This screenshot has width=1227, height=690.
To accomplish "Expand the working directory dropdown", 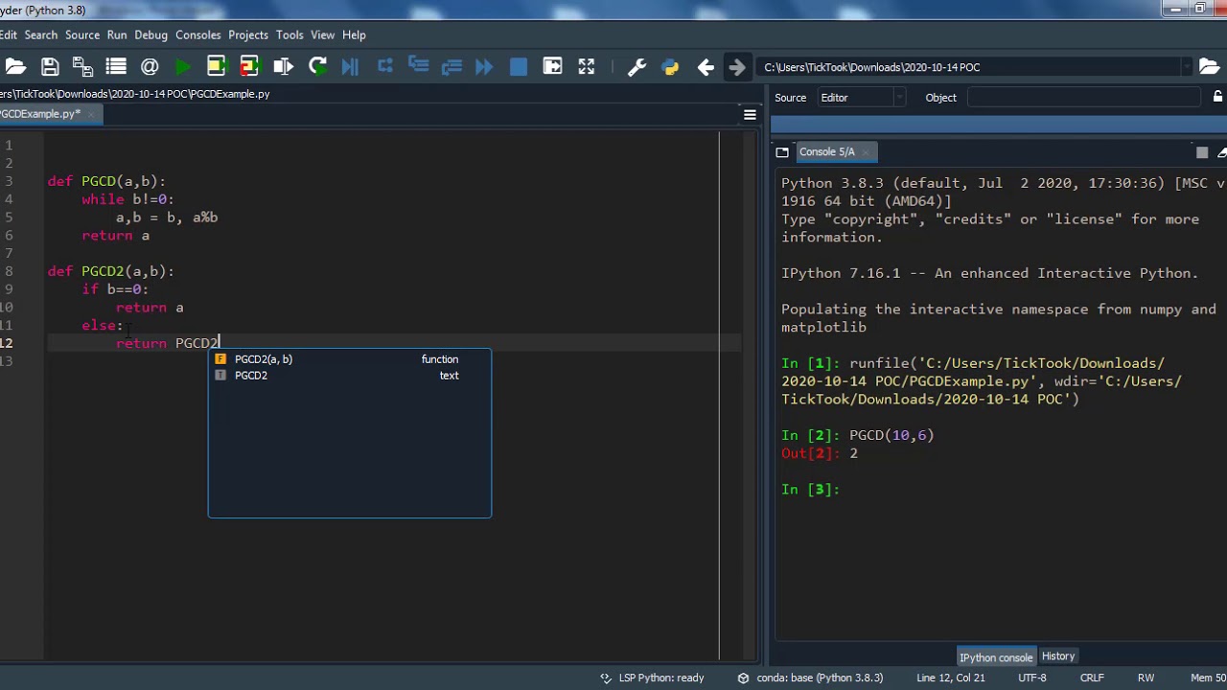I will pos(1186,67).
